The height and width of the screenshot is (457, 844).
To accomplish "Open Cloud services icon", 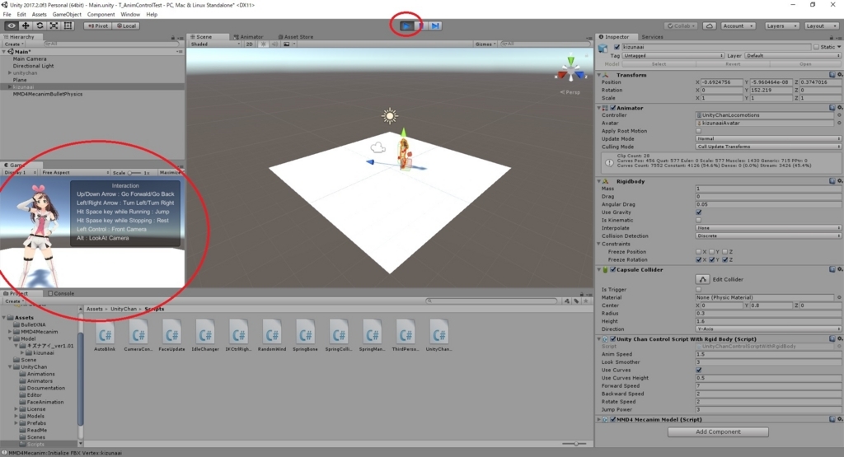I will coord(710,26).
